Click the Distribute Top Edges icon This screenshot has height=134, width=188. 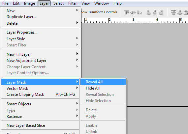(173, 12)
